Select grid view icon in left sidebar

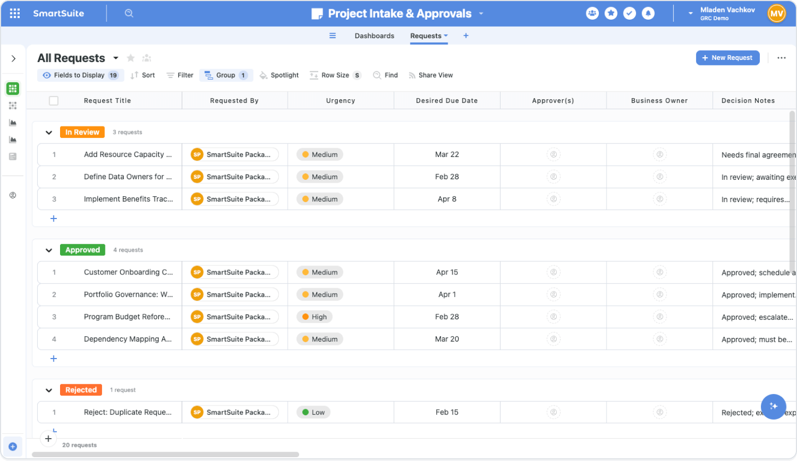13,88
